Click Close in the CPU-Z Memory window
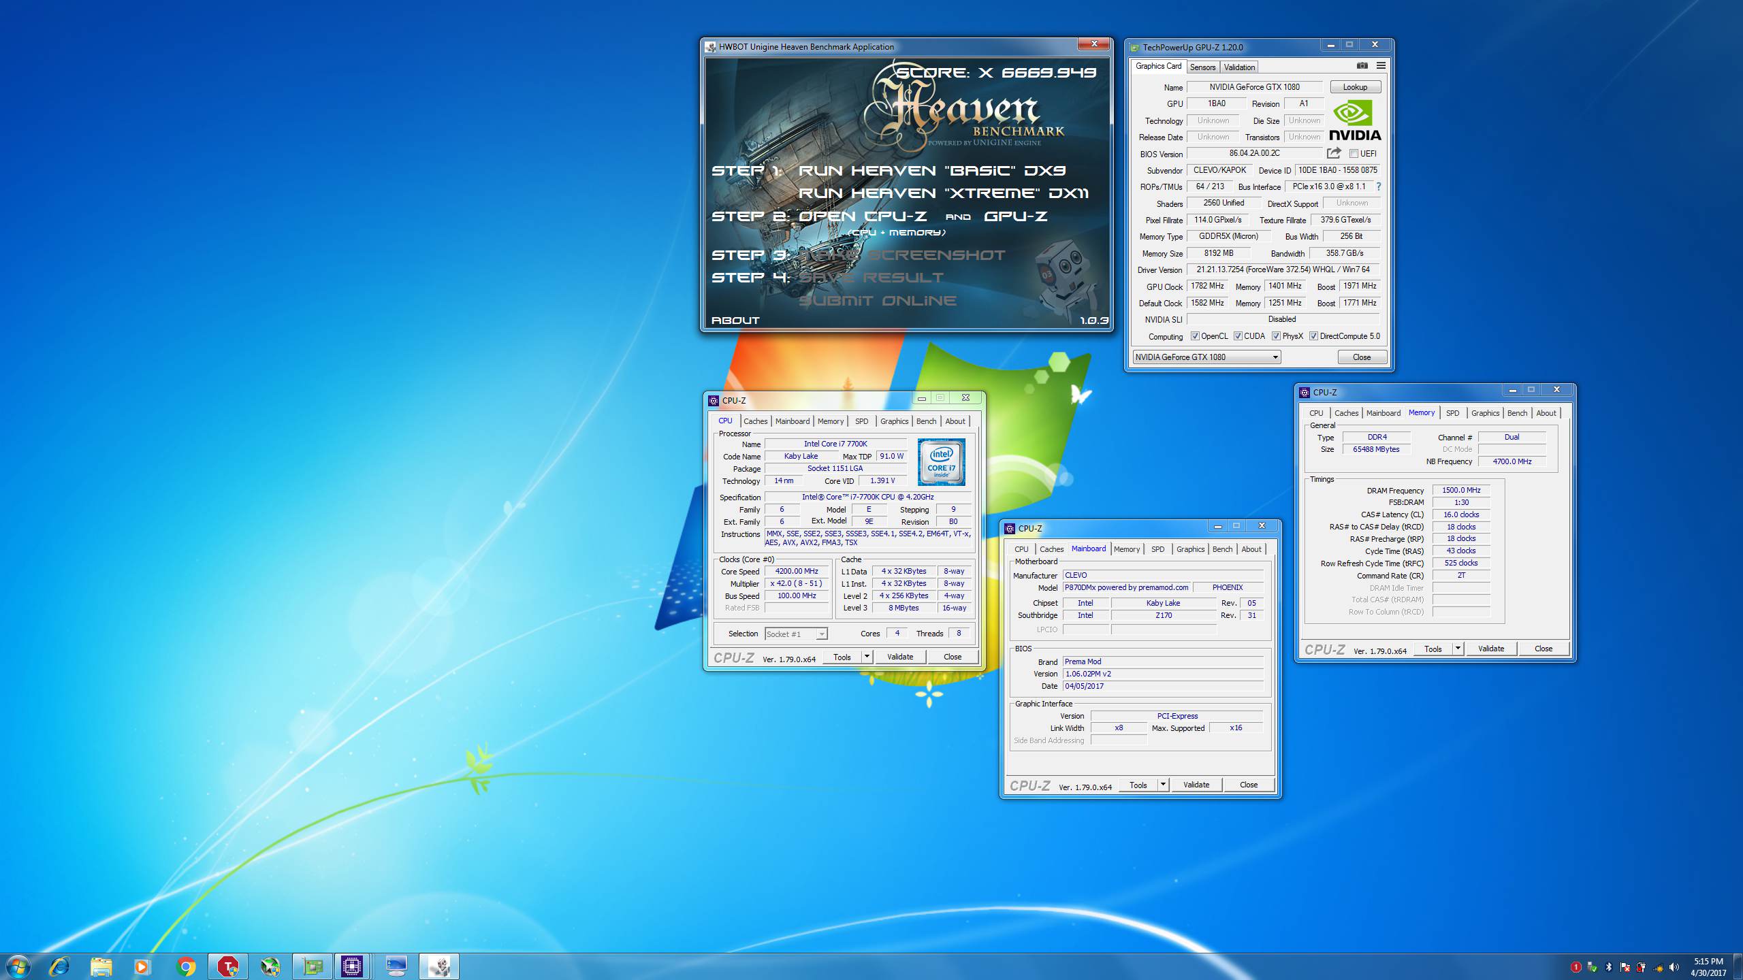Image resolution: width=1743 pixels, height=980 pixels. pyautogui.click(x=1544, y=649)
